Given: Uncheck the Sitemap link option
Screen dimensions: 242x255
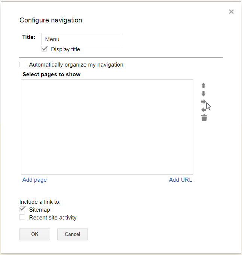Looking at the screenshot, I should click(22, 209).
